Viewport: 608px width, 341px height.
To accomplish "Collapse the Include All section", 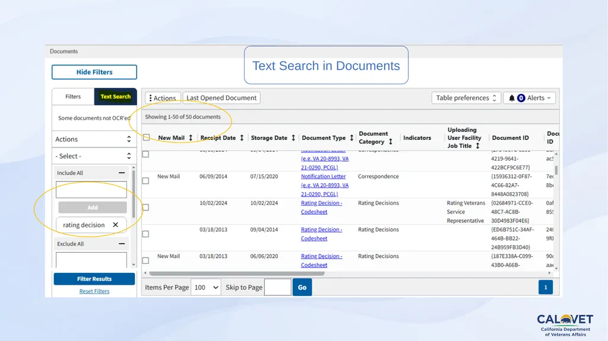I will coord(122,173).
